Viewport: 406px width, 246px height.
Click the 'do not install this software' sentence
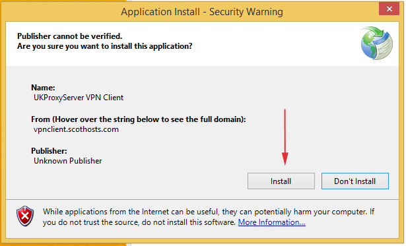click(189, 222)
